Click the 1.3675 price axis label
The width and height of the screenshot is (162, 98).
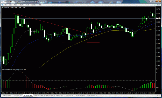pos(158,26)
